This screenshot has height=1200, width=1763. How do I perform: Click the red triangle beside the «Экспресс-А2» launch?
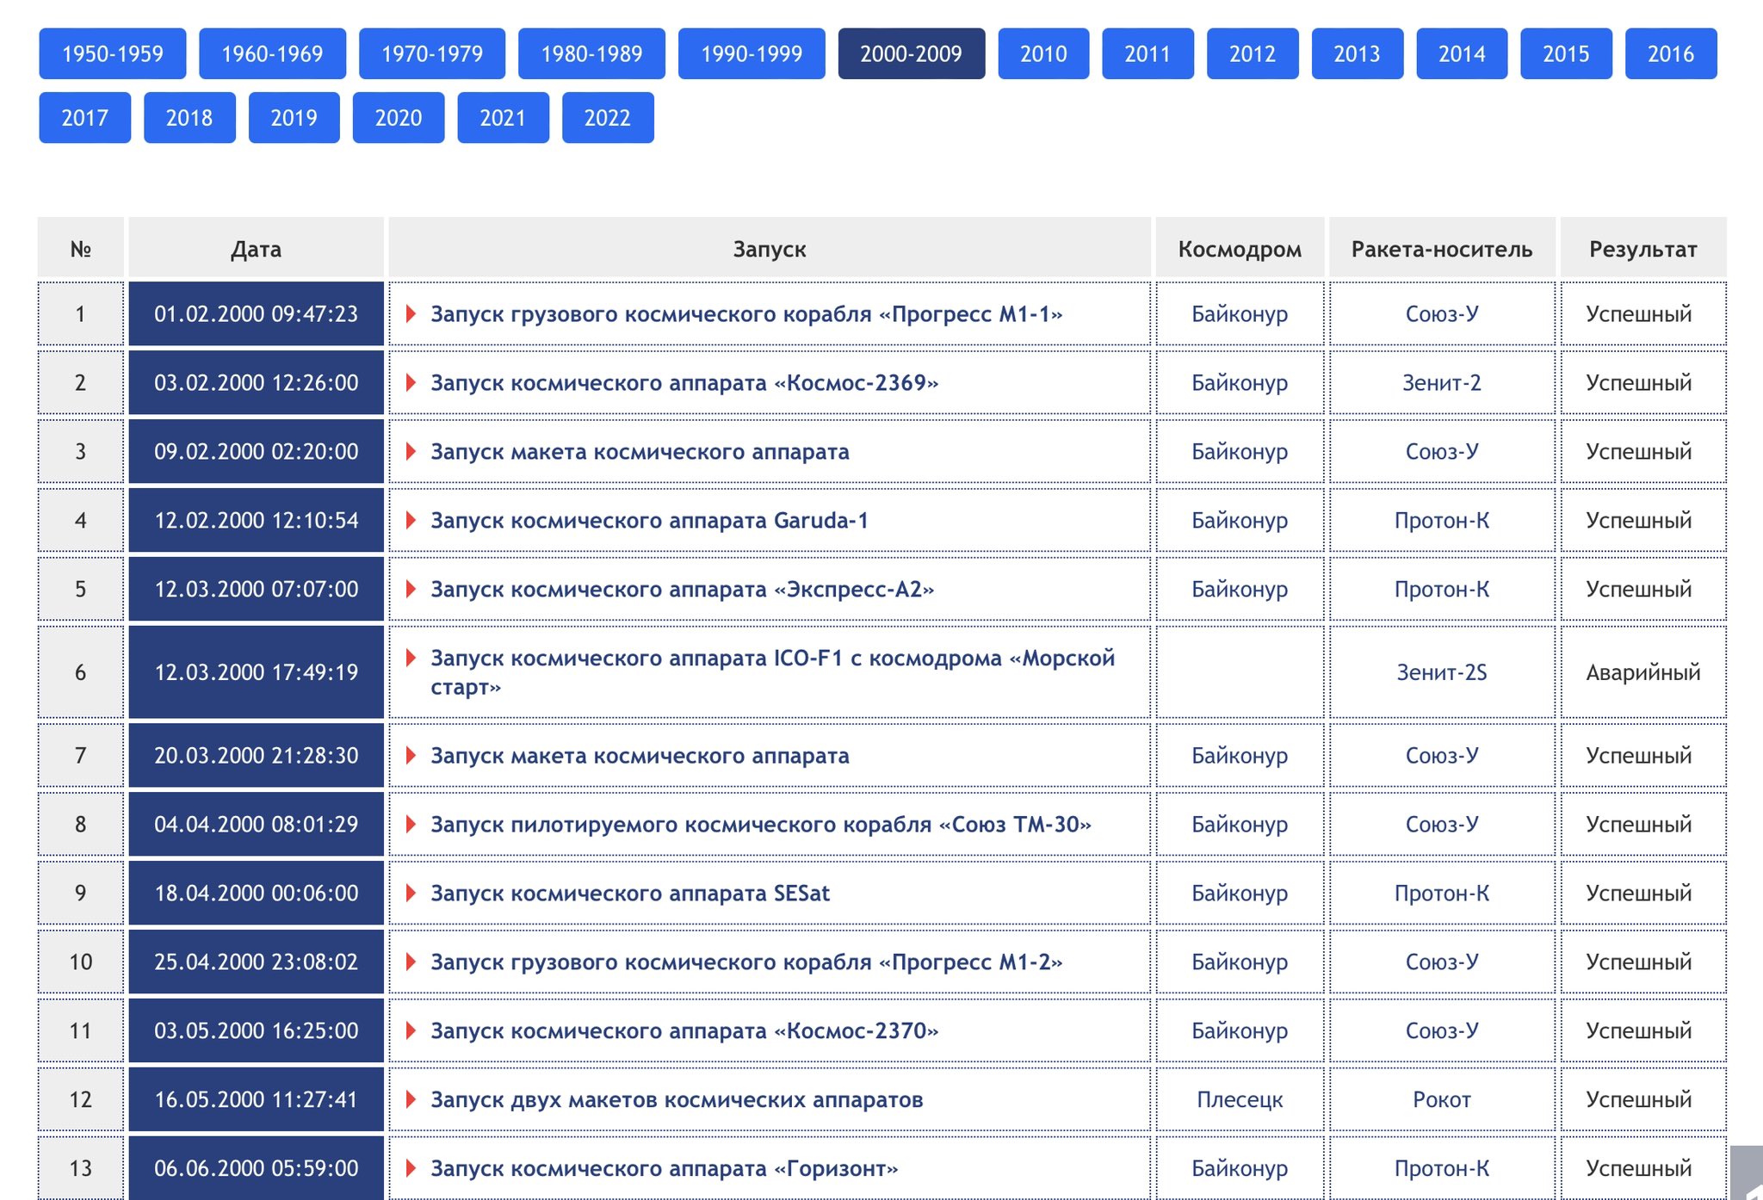coord(411,590)
